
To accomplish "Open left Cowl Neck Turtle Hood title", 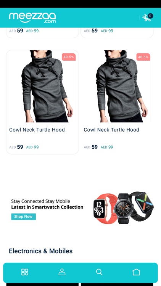I will click(37, 130).
